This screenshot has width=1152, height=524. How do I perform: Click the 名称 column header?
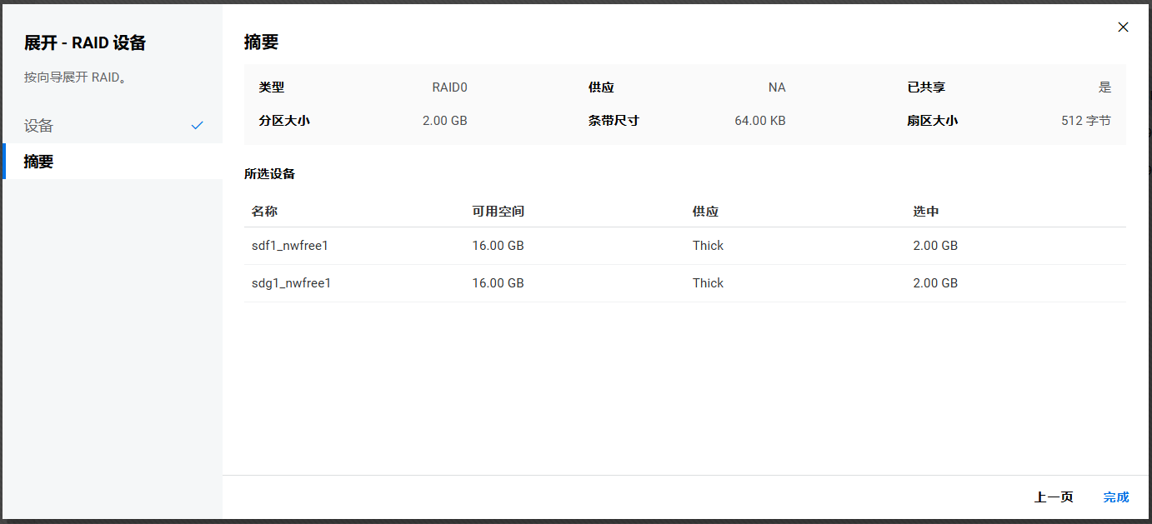pos(264,212)
